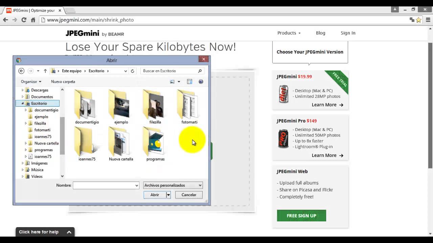Open the Archivos personalizados file type dropdown
The height and width of the screenshot is (243, 433).
coord(173,185)
